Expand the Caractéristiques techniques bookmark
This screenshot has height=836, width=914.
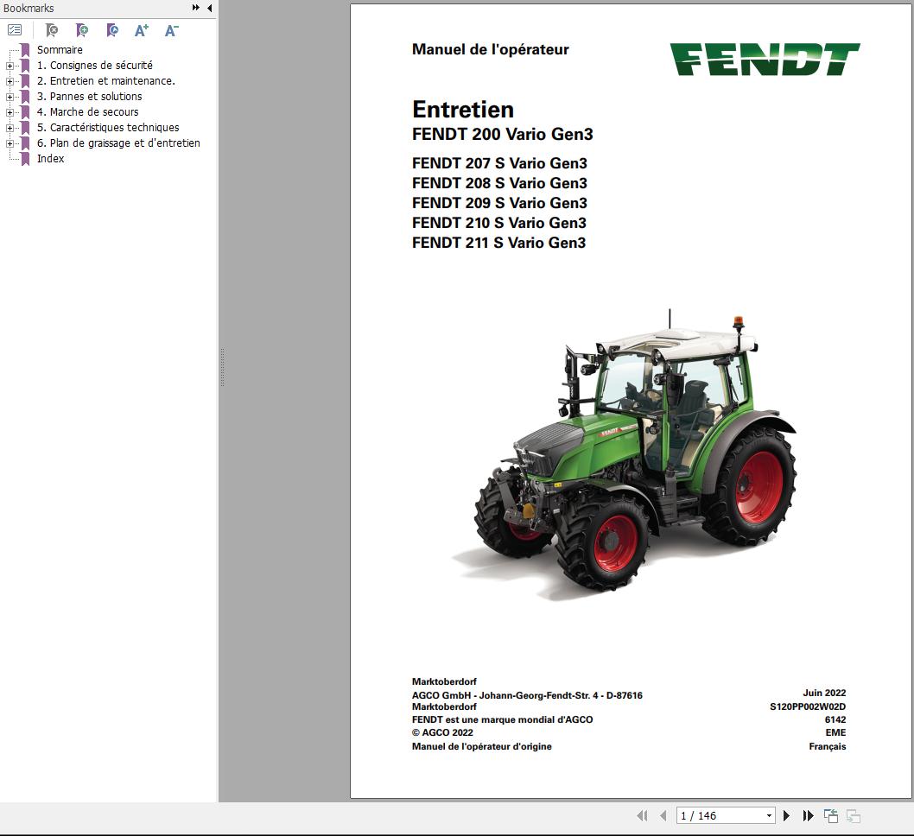point(10,128)
